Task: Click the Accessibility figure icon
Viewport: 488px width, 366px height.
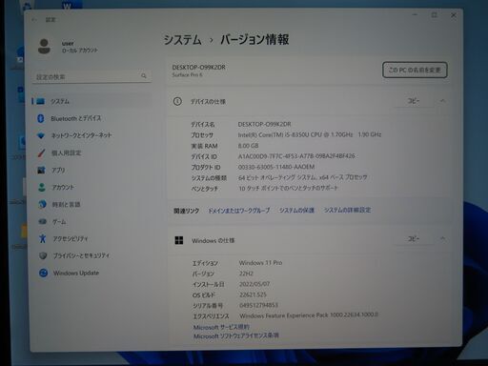Action: tap(42, 238)
